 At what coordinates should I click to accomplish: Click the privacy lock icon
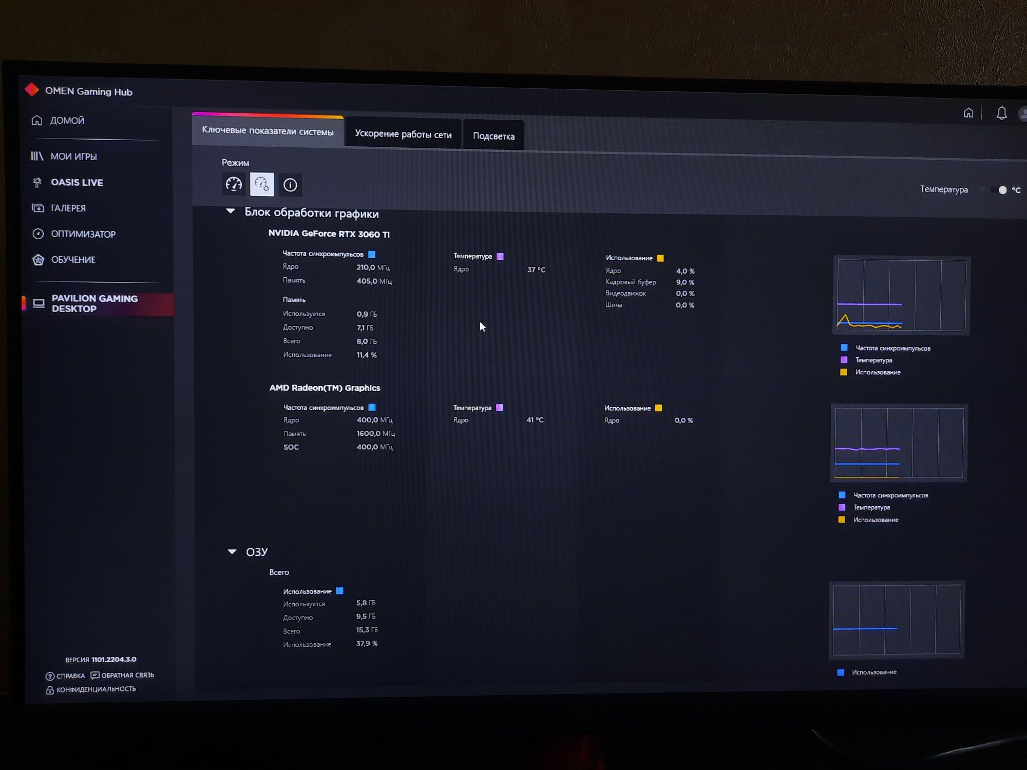[50, 690]
